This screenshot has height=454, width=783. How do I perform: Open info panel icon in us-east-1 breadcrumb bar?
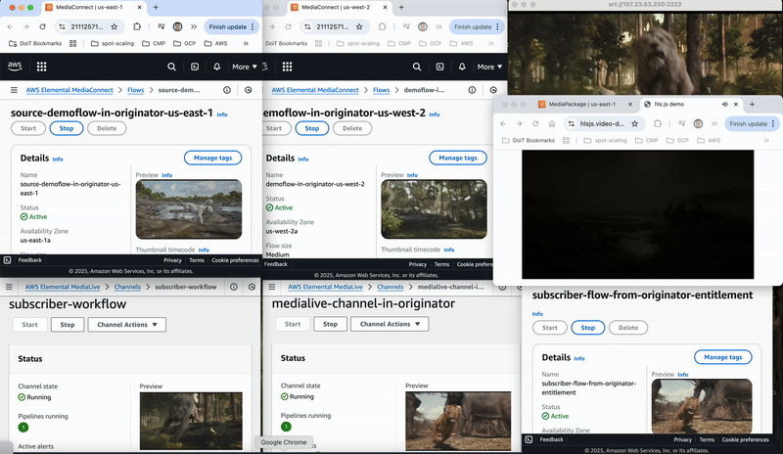(227, 90)
